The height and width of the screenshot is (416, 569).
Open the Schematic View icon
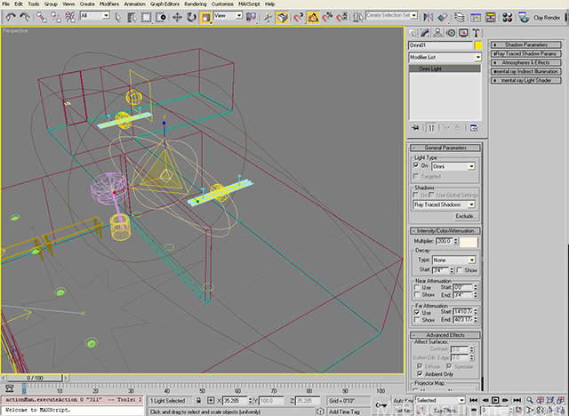pyautogui.click(x=490, y=17)
